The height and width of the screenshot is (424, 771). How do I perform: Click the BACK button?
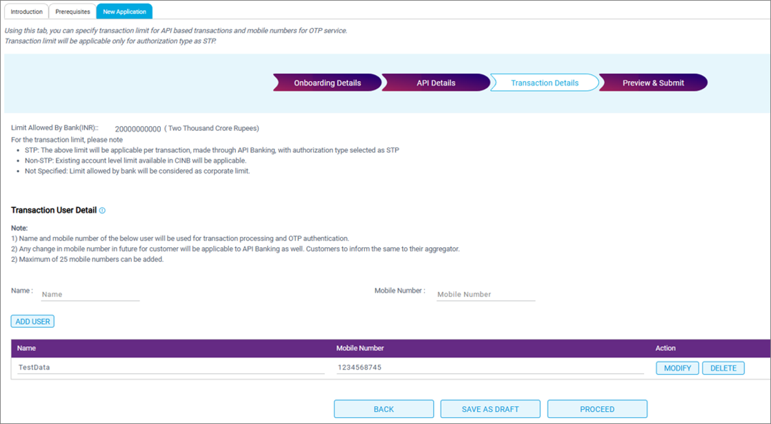[384, 409]
